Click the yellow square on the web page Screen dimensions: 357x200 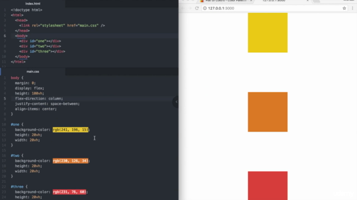[268, 33]
